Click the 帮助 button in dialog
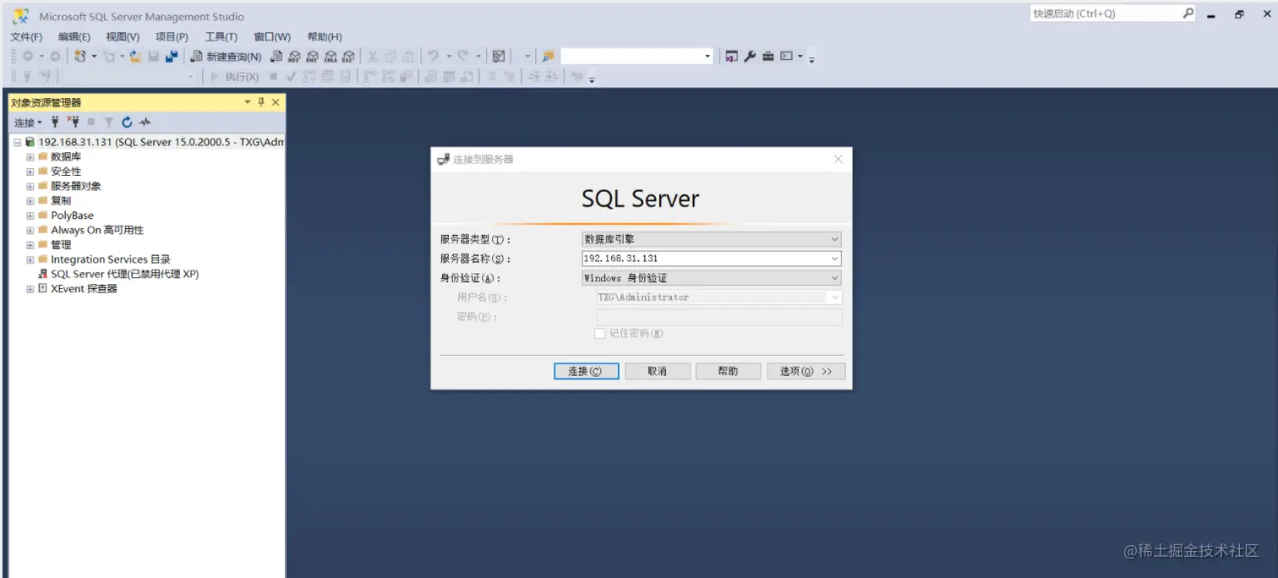 coord(728,371)
